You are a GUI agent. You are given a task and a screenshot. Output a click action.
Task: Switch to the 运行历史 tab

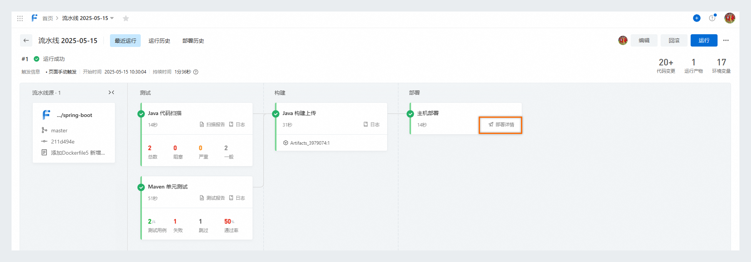159,41
